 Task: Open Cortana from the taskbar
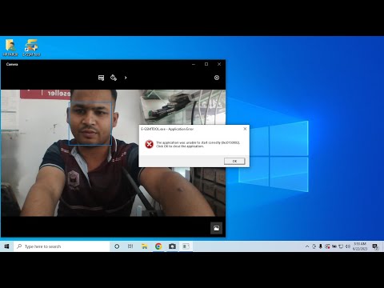[117, 246]
